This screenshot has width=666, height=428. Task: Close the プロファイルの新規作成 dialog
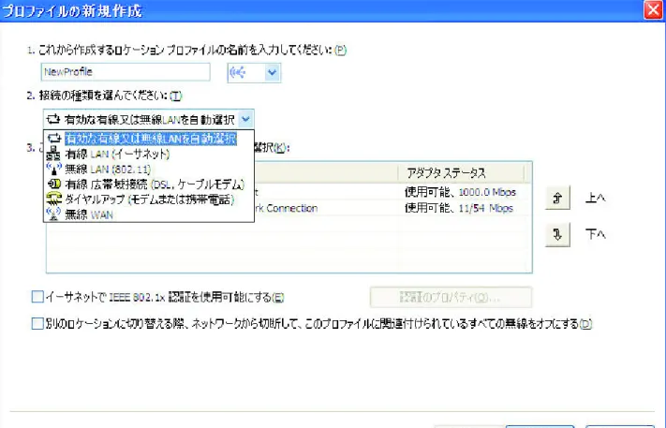pos(653,10)
